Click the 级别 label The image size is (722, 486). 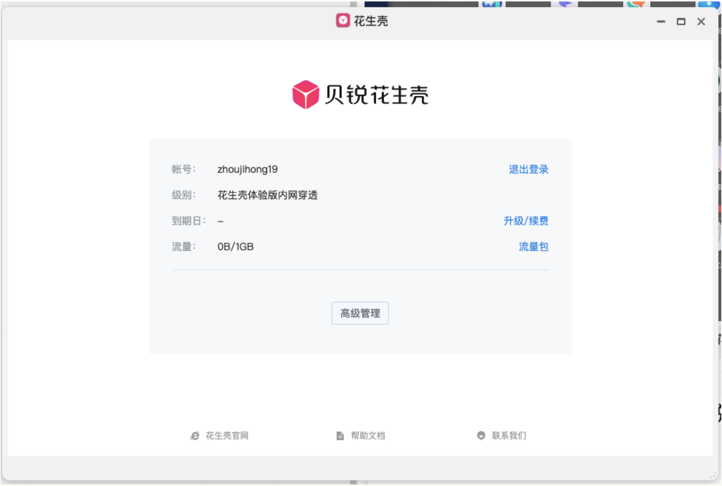click(183, 195)
